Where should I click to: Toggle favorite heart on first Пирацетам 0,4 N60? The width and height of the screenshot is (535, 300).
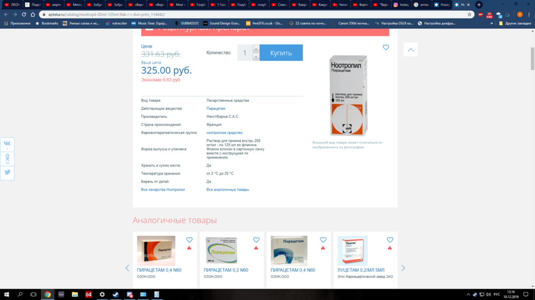pyautogui.click(x=189, y=240)
